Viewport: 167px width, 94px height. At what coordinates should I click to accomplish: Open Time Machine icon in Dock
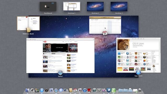pos(94,90)
